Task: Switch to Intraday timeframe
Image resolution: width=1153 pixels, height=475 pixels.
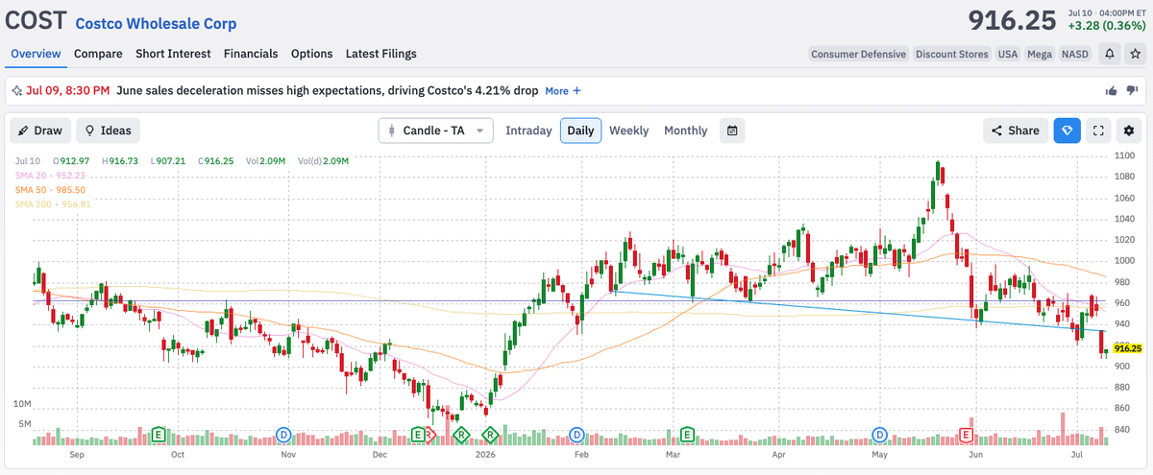Action: click(528, 131)
